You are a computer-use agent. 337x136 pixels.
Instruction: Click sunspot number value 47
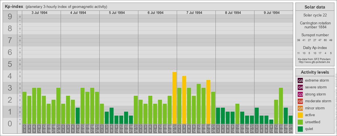tap(320, 40)
